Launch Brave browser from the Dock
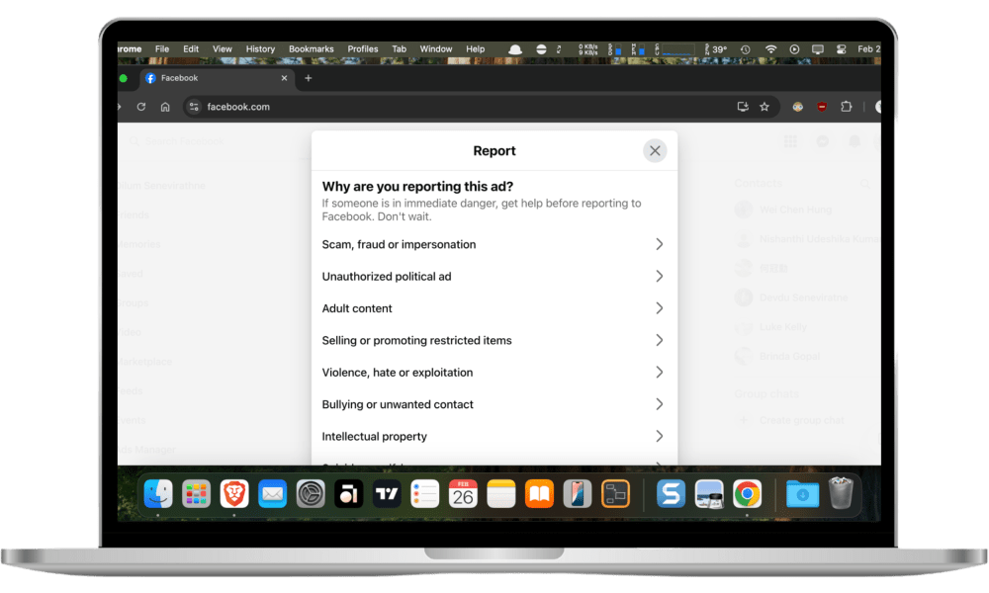 click(x=234, y=494)
